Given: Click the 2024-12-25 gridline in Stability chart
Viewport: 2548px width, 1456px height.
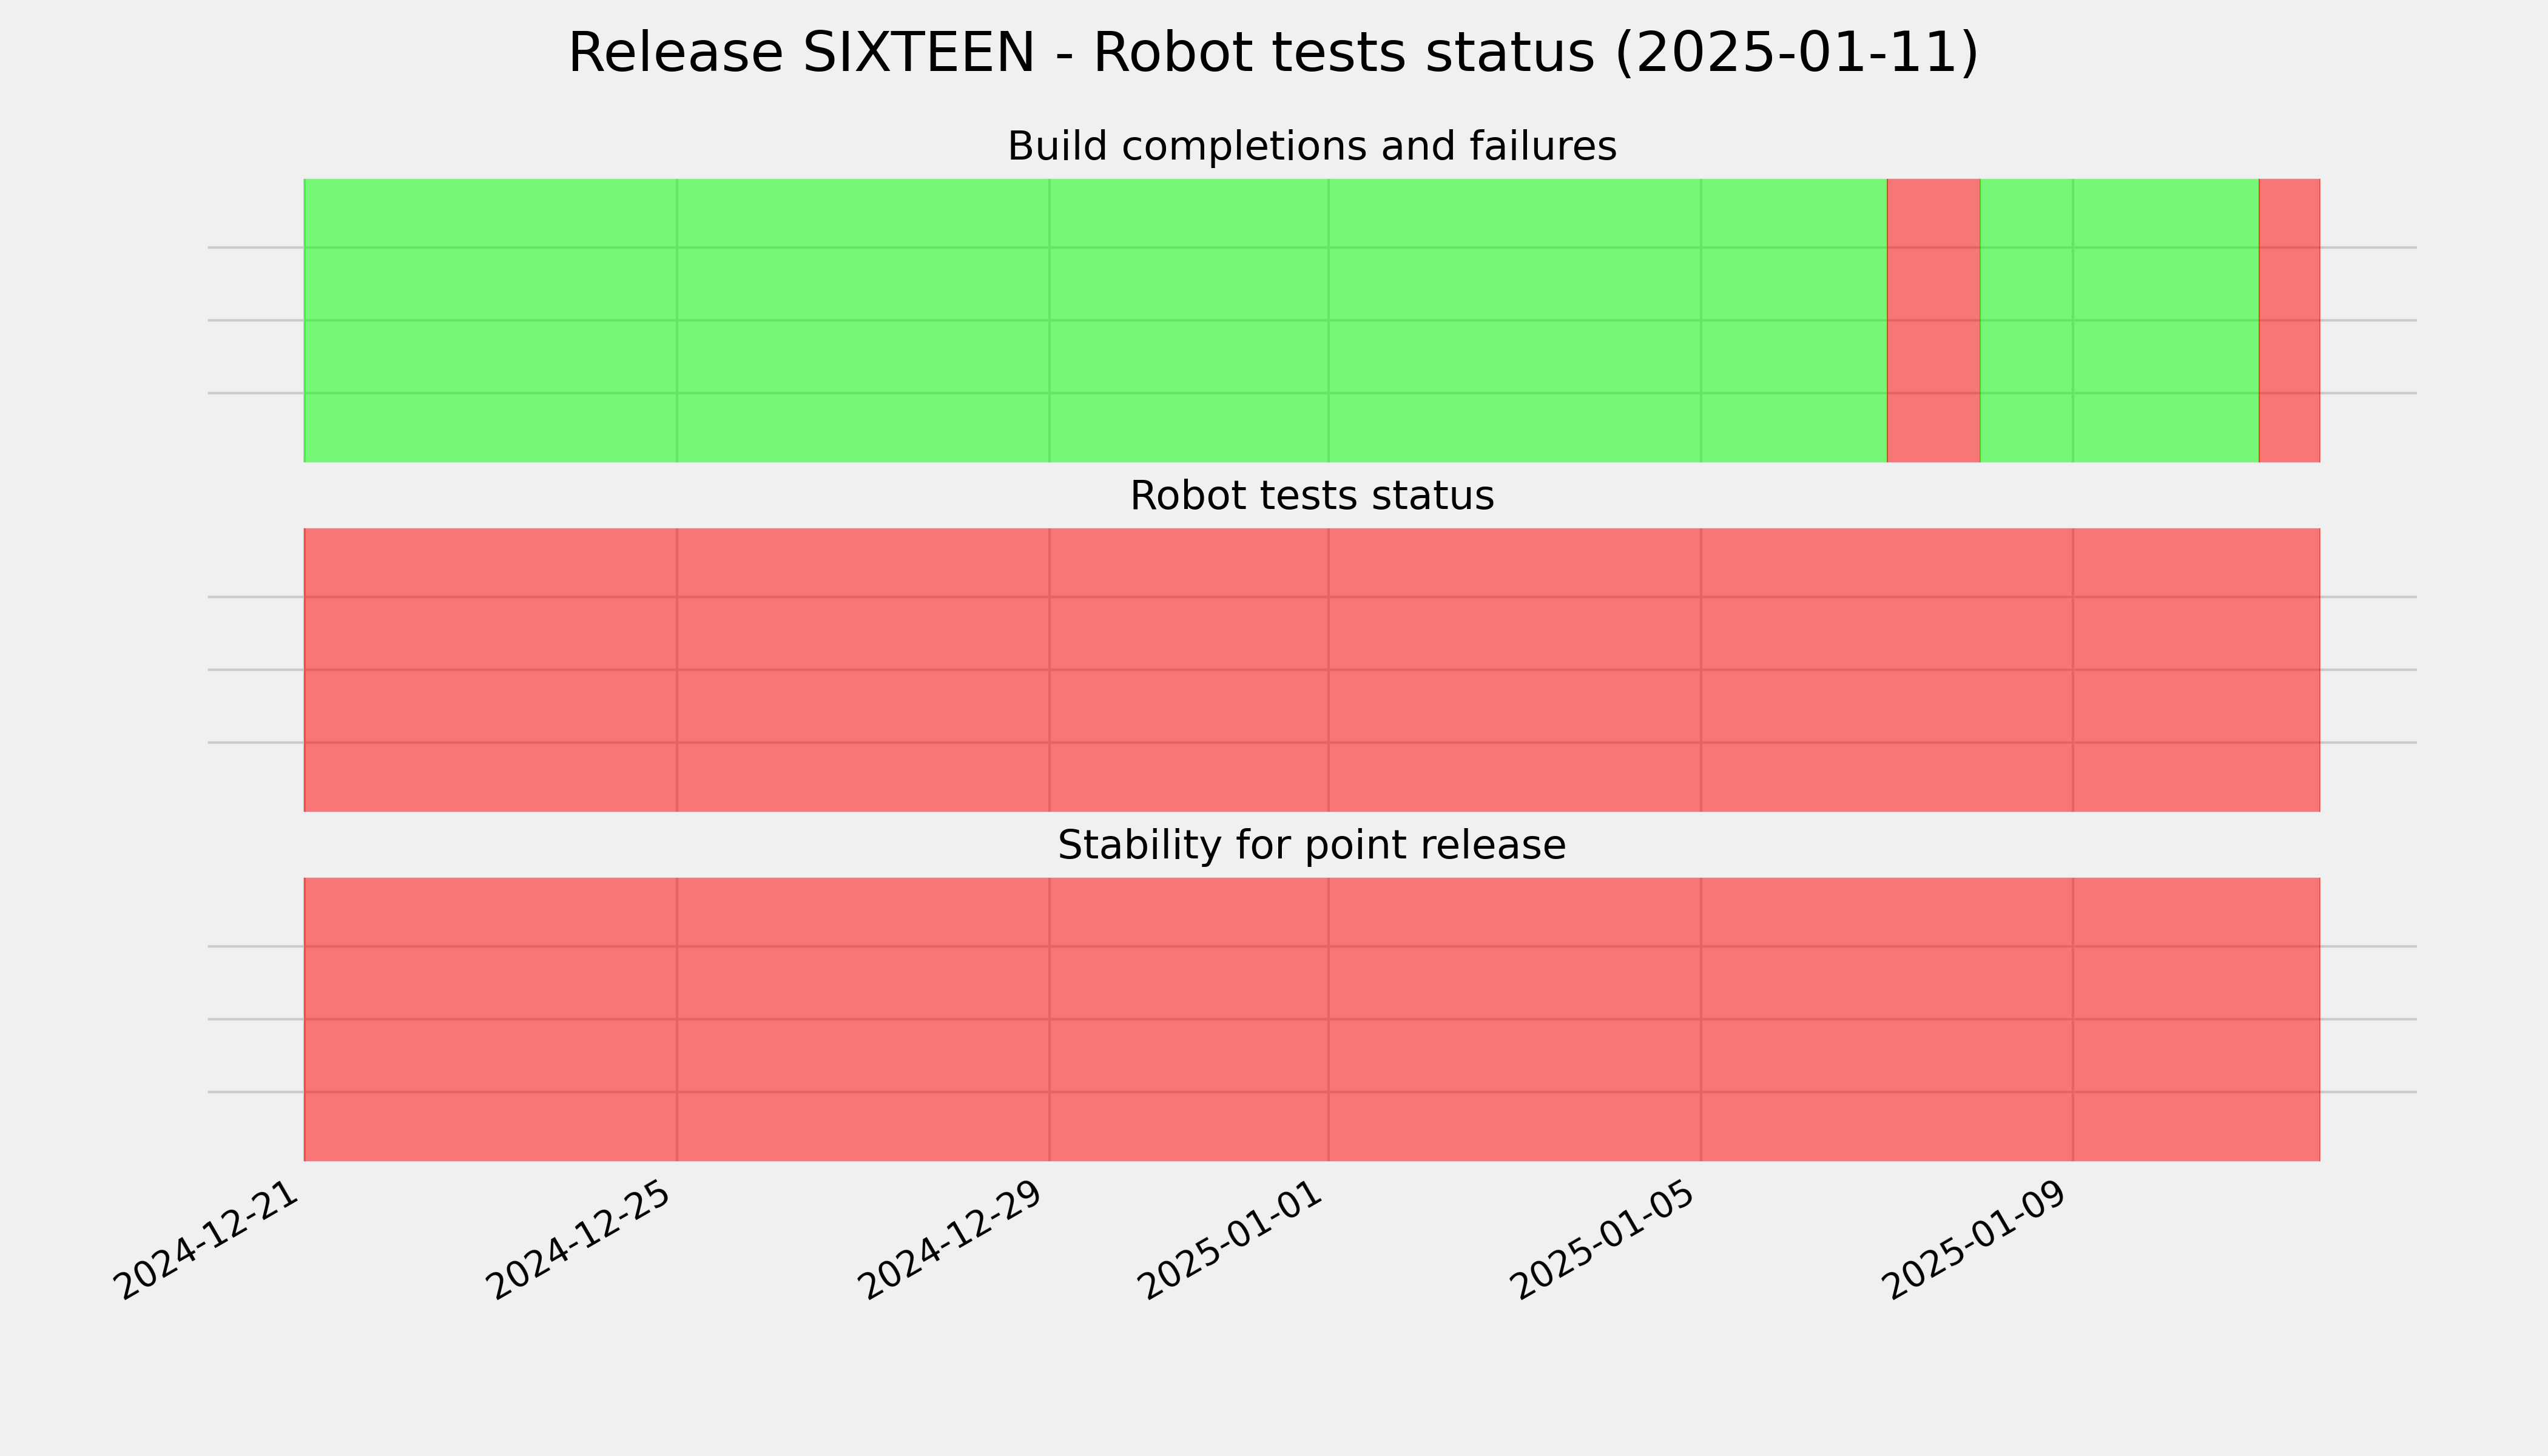Looking at the screenshot, I should click(677, 1019).
